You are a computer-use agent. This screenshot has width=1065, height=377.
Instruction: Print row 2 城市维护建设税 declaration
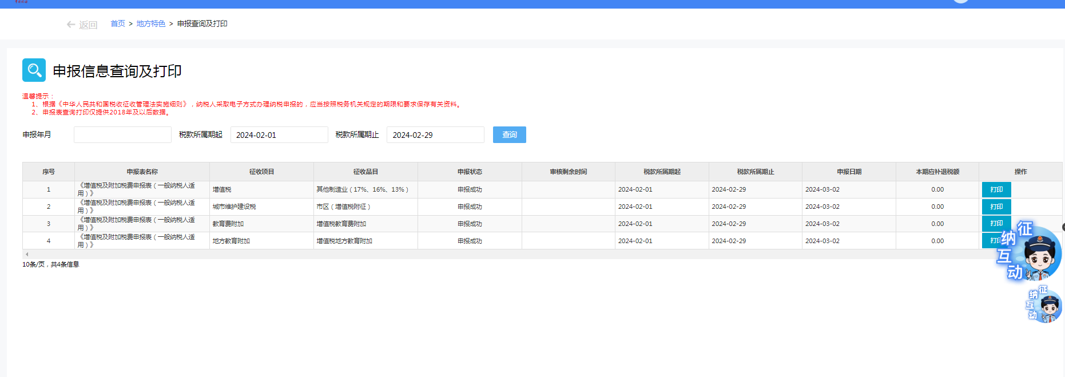[x=996, y=207]
